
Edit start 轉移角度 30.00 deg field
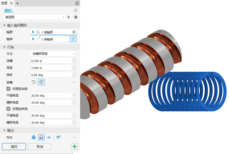[51, 103]
